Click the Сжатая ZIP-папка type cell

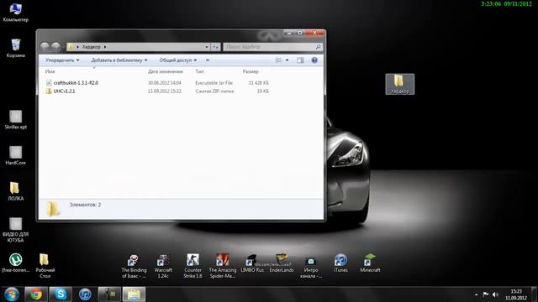214,91
